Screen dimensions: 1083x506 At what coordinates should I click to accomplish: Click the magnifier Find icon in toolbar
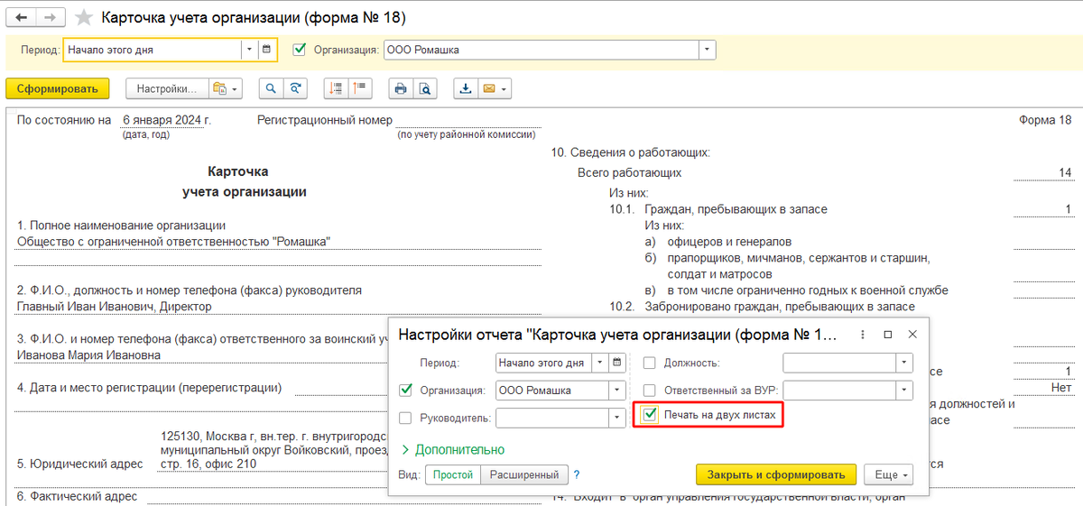click(x=270, y=88)
